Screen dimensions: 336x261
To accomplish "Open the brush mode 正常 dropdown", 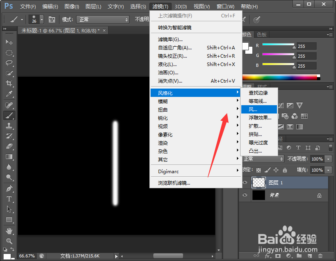I will 102,19.
